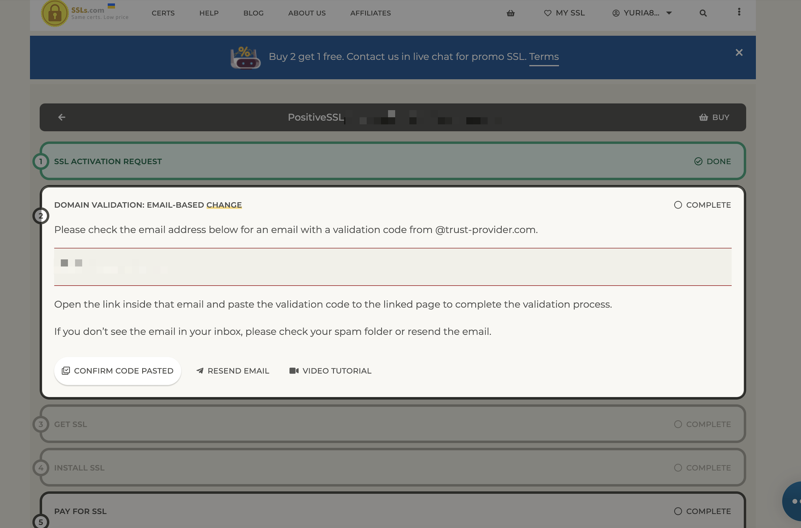This screenshot has height=528, width=801.
Task: Expand the Install SSL step
Action: point(393,467)
